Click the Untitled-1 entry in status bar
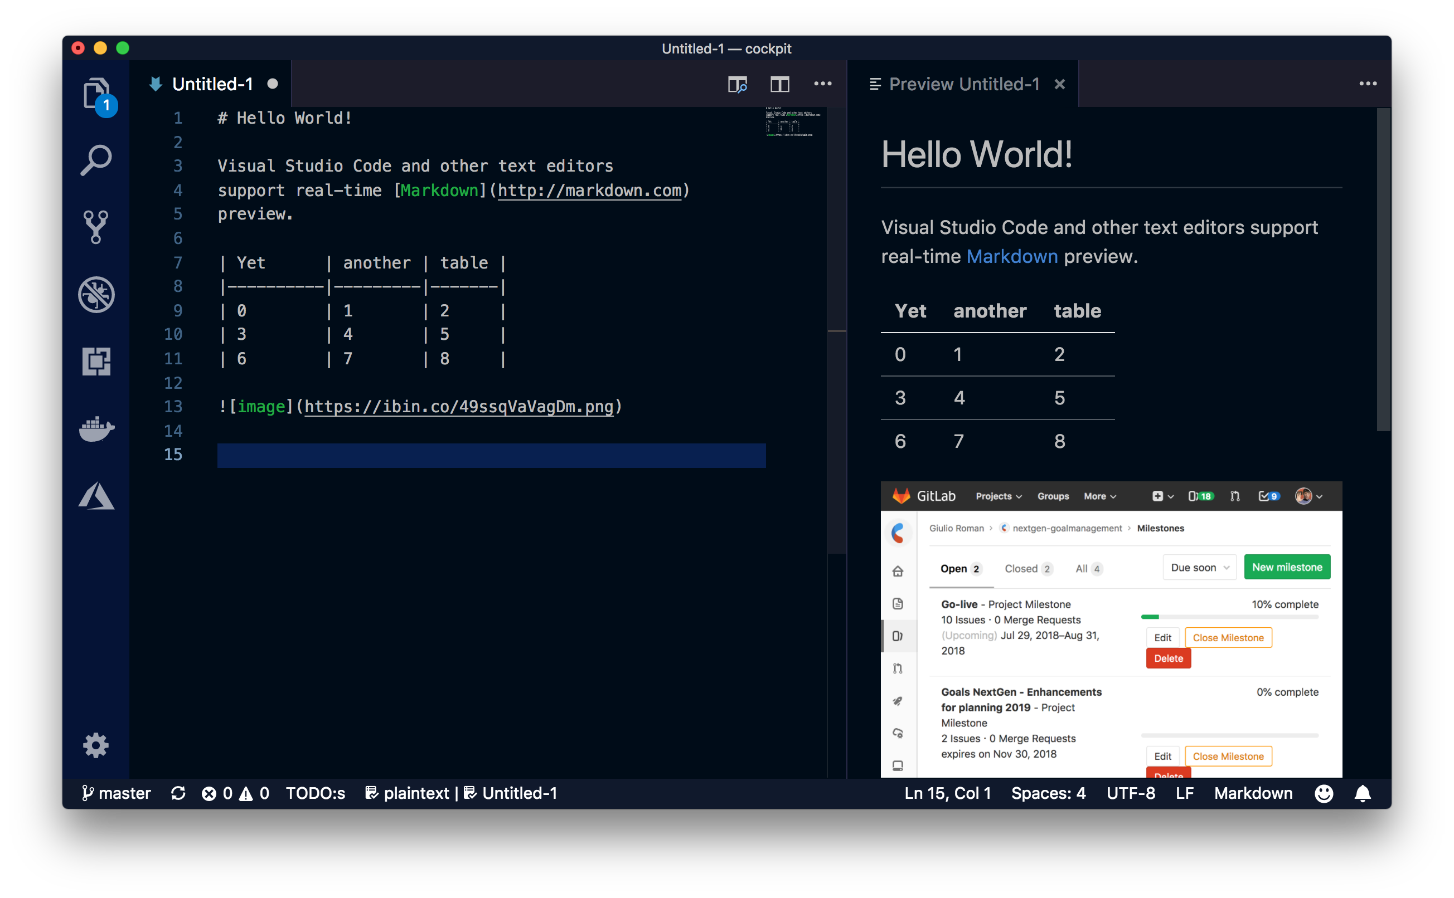The width and height of the screenshot is (1454, 898). tap(511, 793)
